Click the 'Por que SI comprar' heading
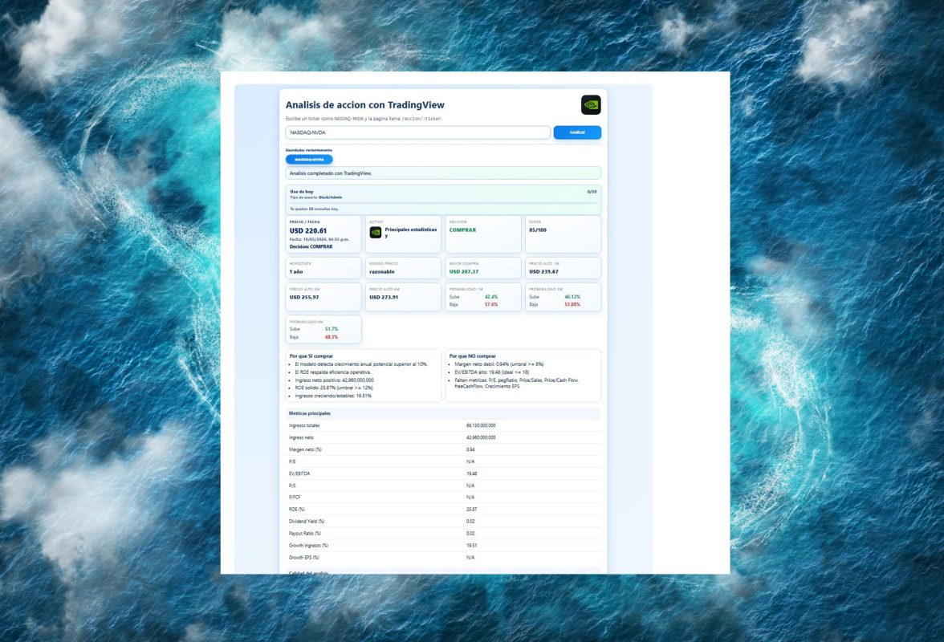944x642 pixels. click(x=311, y=356)
